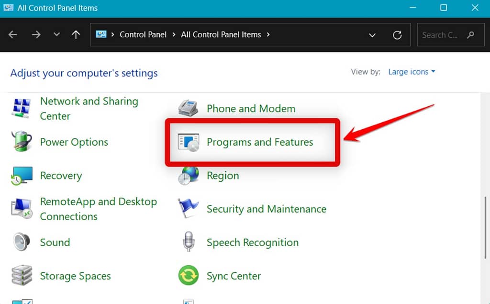
Task: Open the Power Options link
Action: (x=74, y=142)
